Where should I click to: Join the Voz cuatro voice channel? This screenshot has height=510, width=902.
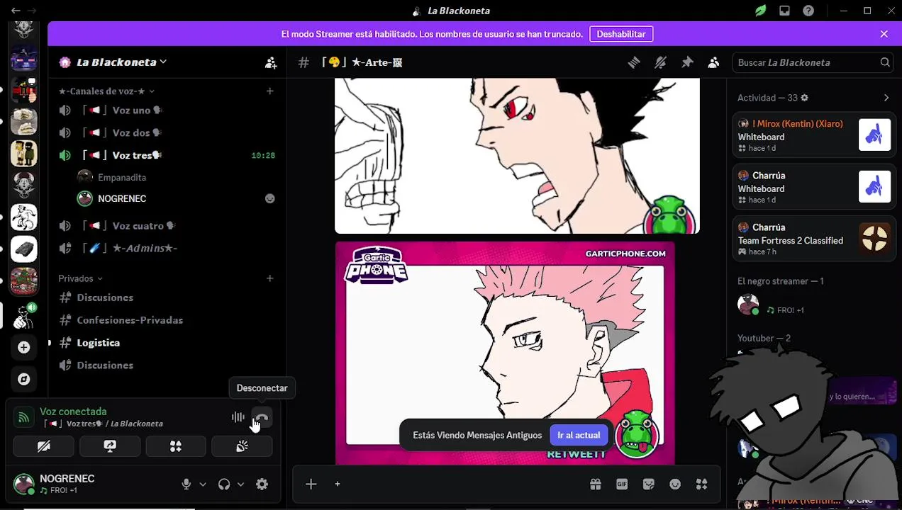click(167, 226)
